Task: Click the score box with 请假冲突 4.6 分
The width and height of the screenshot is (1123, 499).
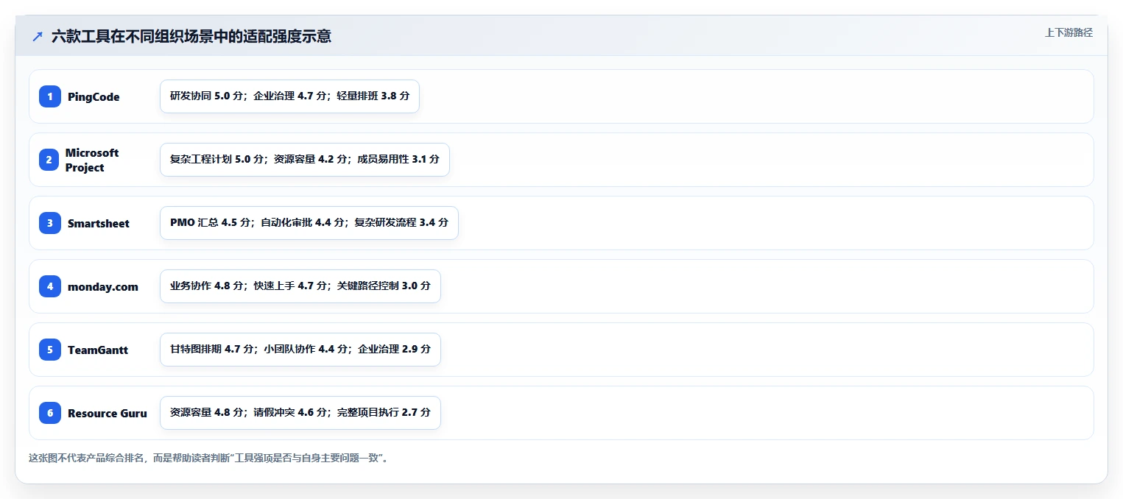Action: (x=300, y=413)
